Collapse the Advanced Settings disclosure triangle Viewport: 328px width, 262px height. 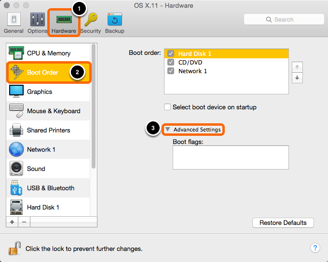click(x=167, y=129)
